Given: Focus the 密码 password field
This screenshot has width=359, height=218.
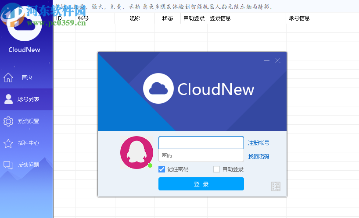Looking at the screenshot, I should (201, 155).
